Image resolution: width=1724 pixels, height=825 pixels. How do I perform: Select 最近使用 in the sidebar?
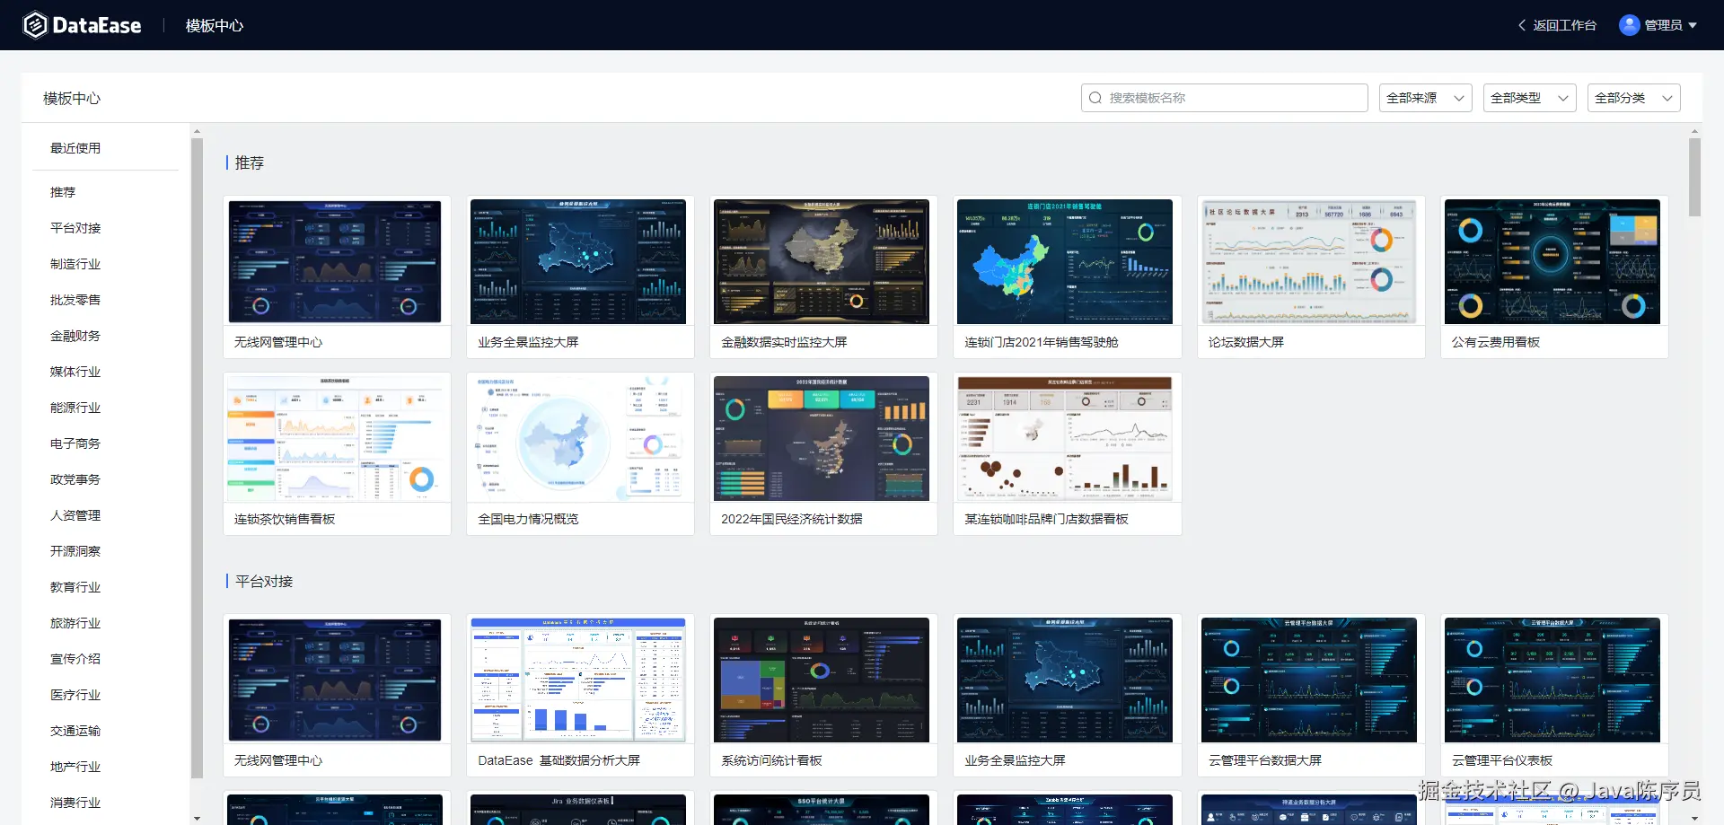coord(75,148)
